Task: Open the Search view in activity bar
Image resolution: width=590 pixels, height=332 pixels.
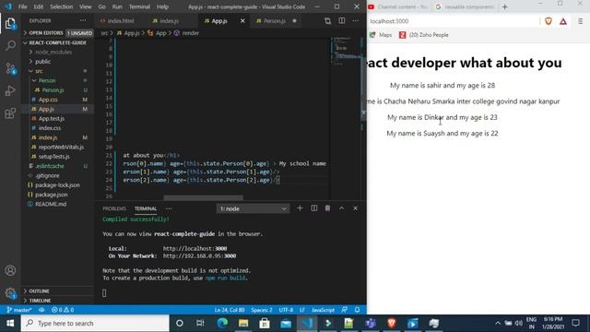Action: click(x=10, y=45)
